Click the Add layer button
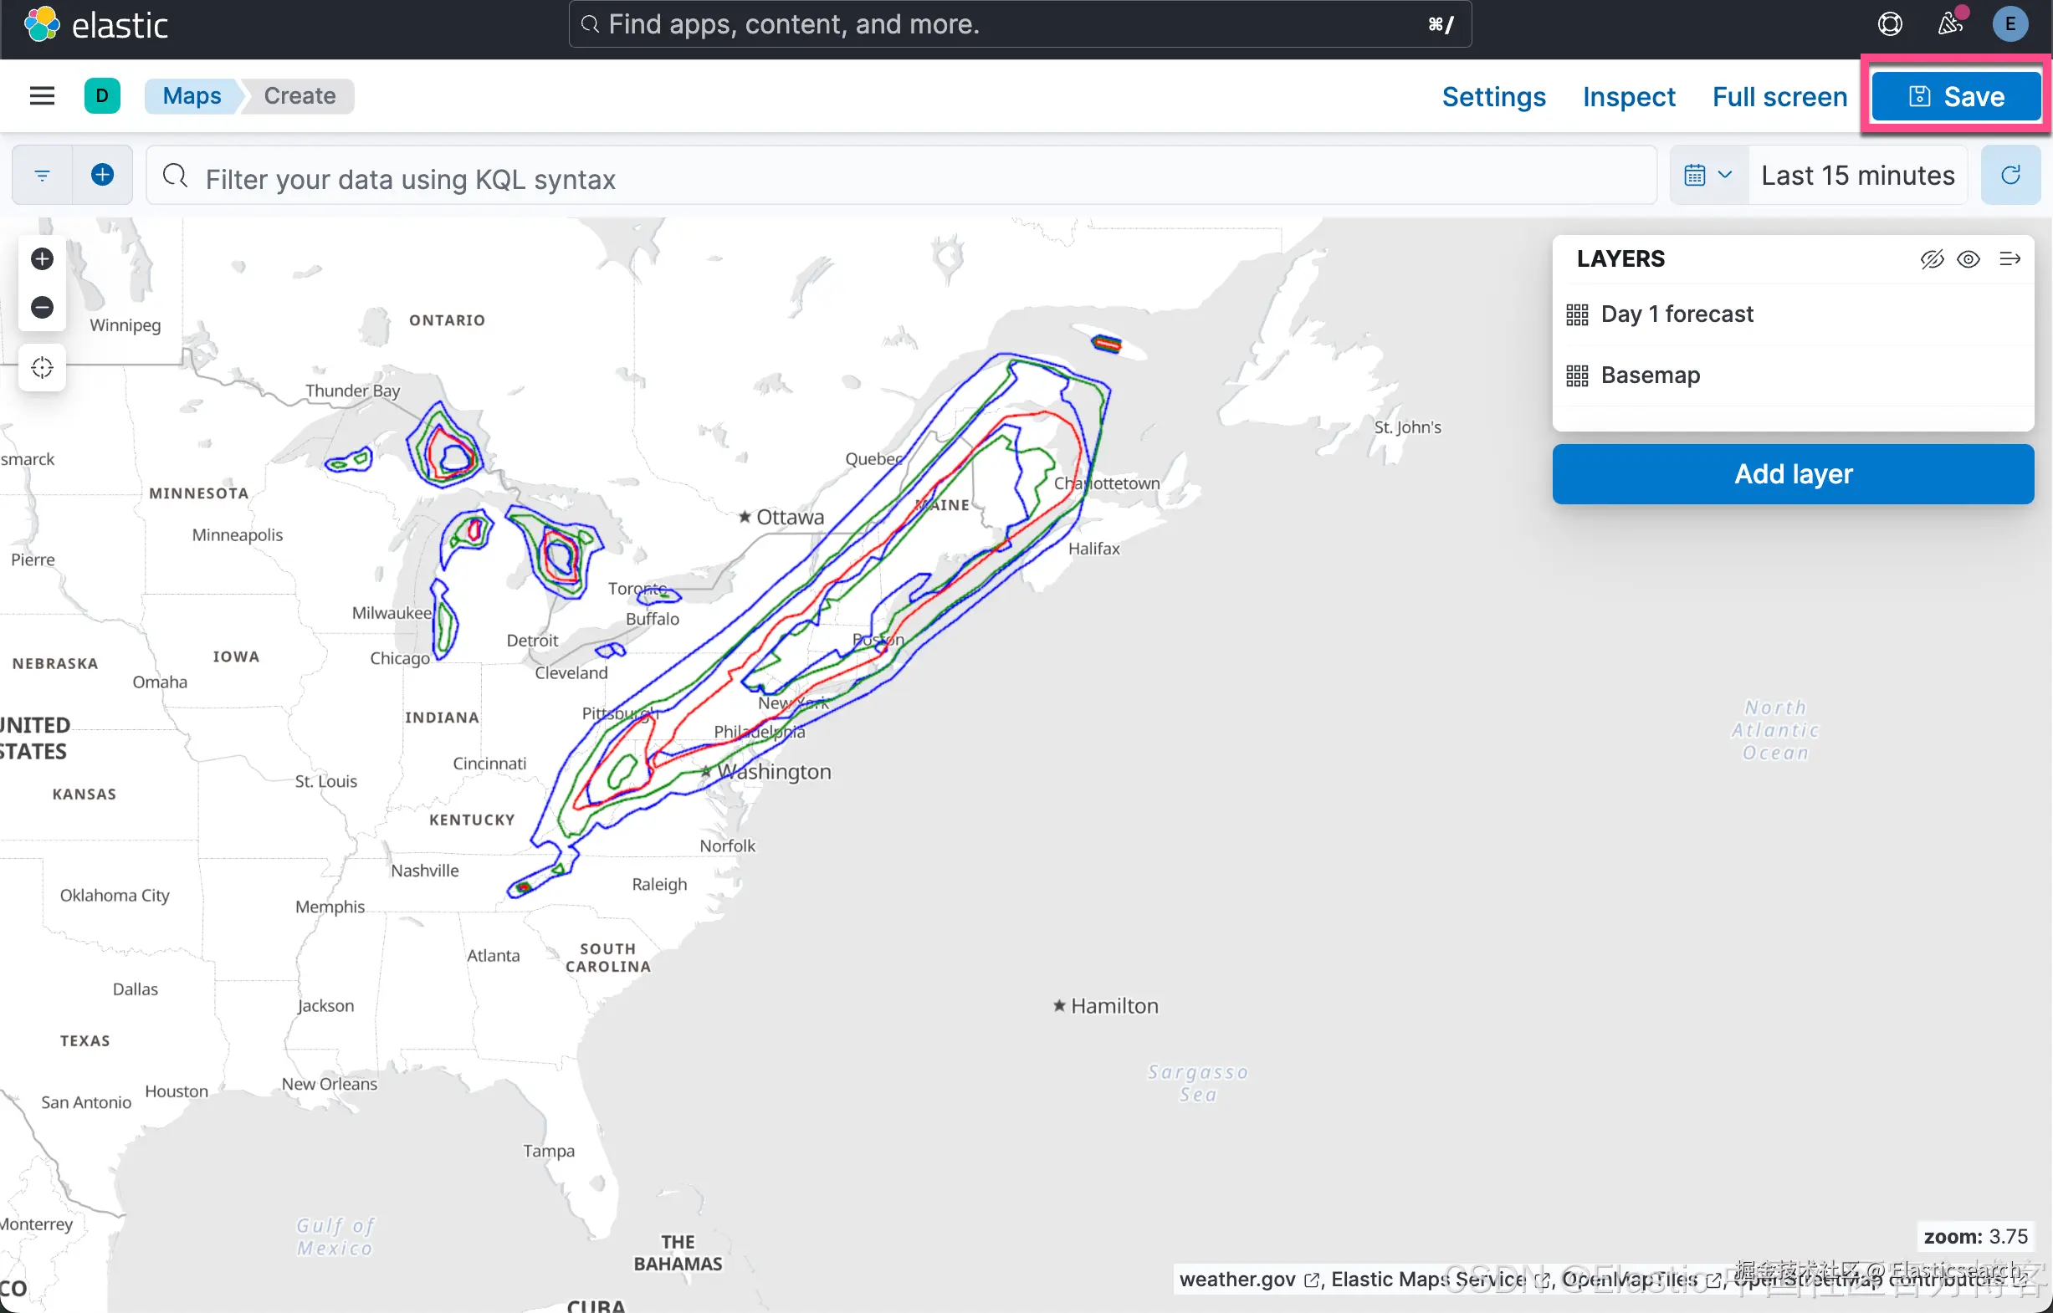2053x1313 pixels. pyautogui.click(x=1792, y=473)
